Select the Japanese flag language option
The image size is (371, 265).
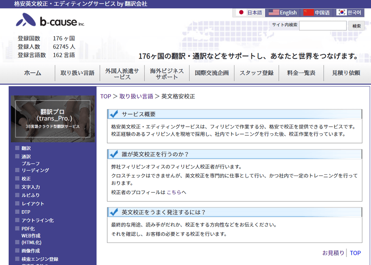coord(249,13)
